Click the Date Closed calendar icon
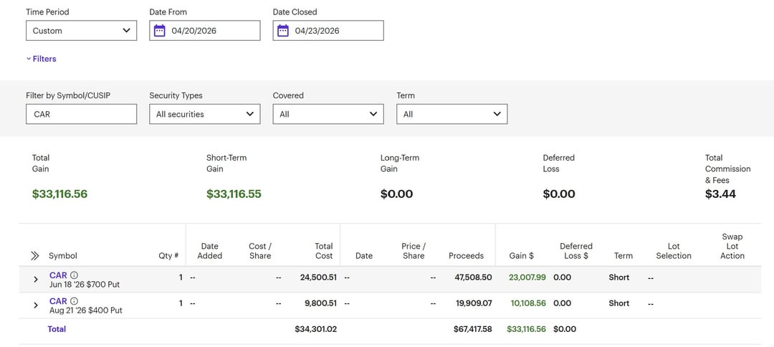Image resolution: width=774 pixels, height=347 pixels. (283, 31)
